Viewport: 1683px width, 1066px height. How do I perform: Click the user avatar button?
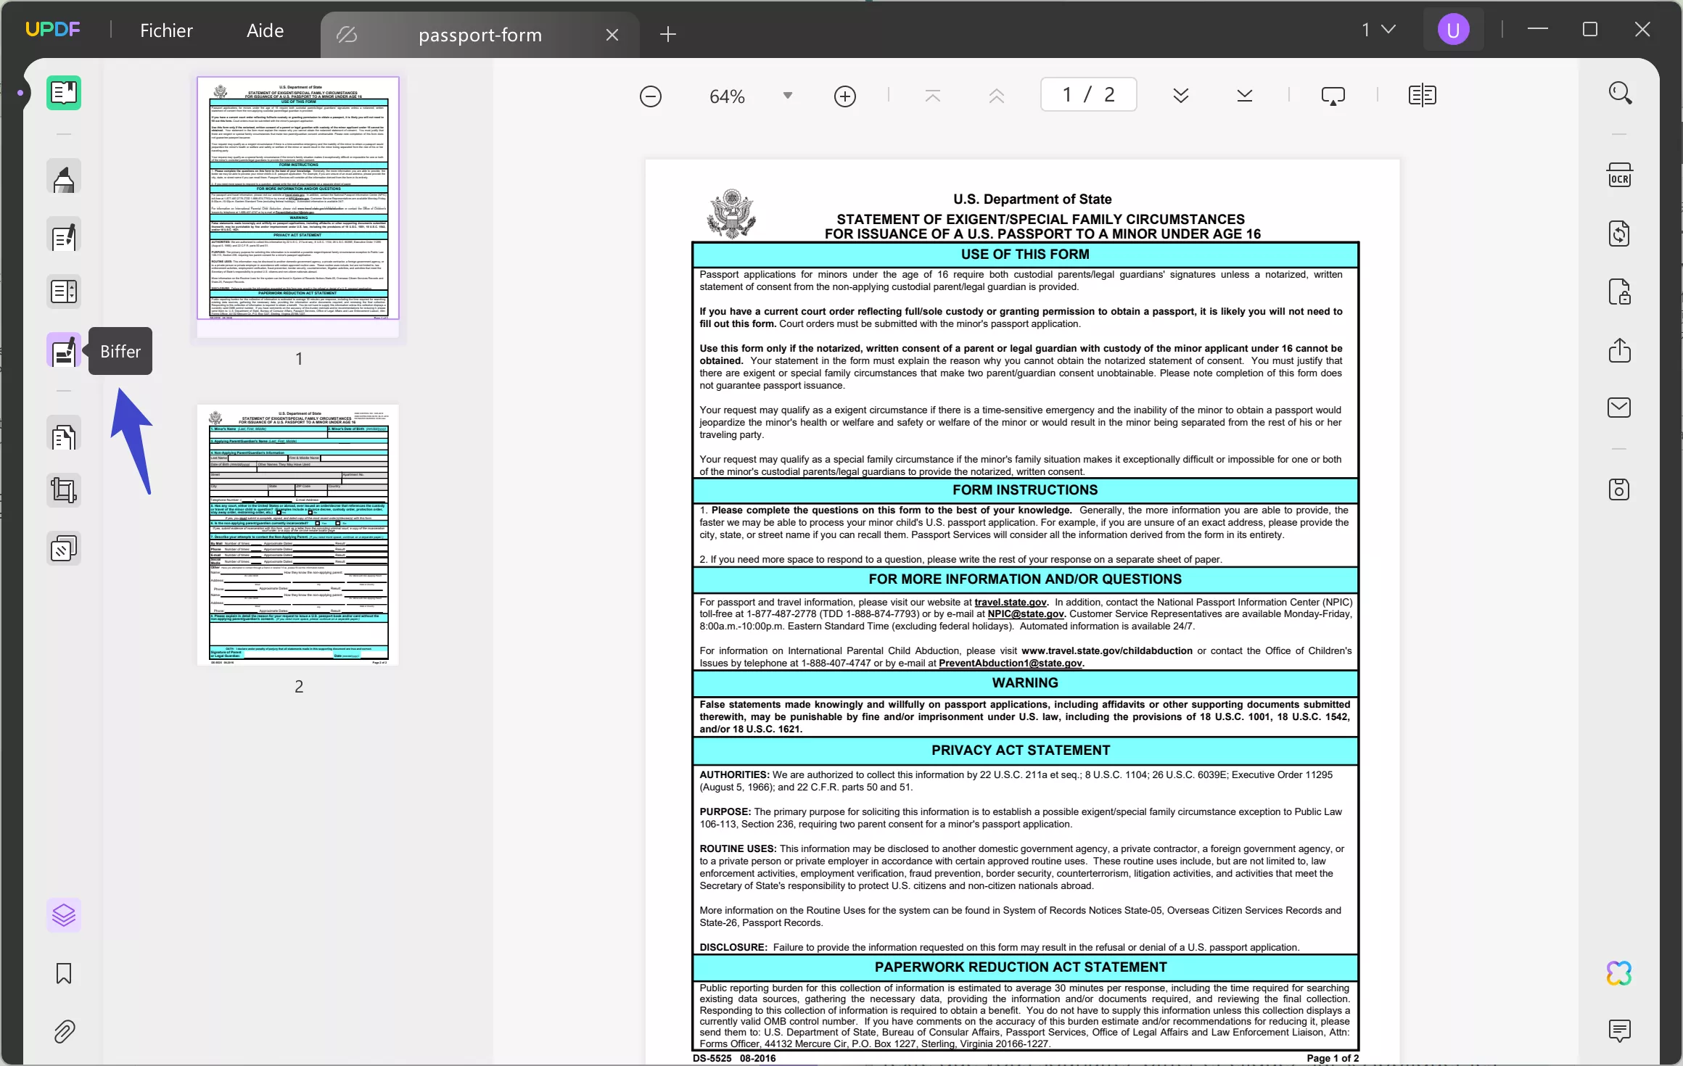point(1454,29)
